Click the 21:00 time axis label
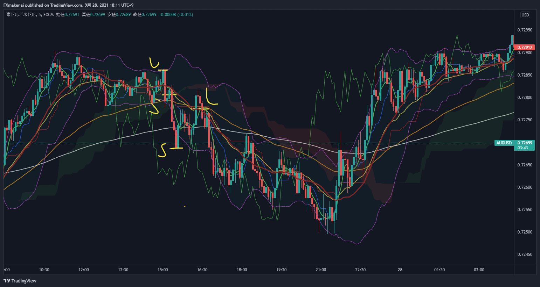Image resolution: width=540 pixels, height=287 pixels. click(321, 270)
